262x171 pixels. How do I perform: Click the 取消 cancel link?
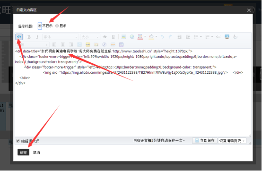(x=36, y=152)
